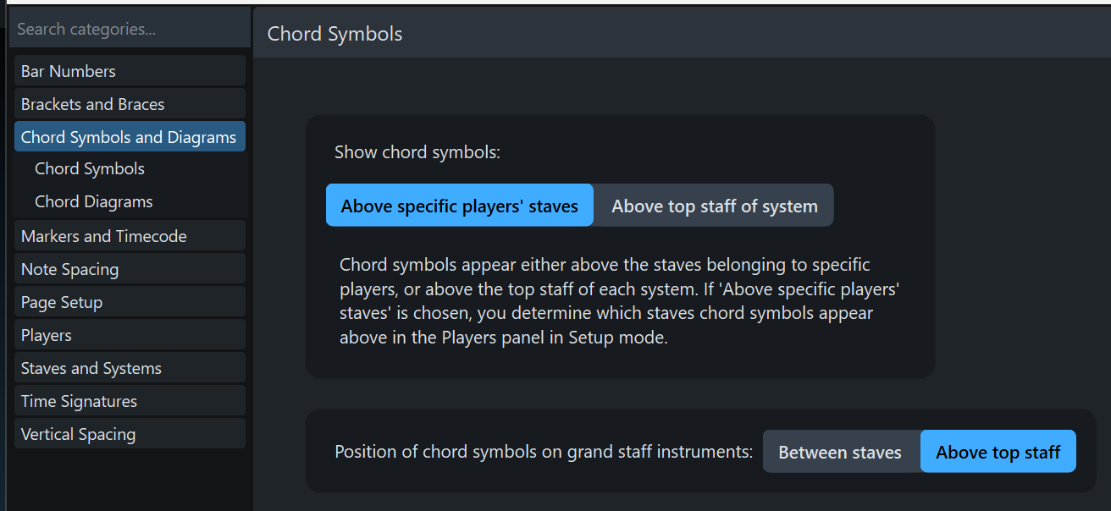Open the Bar Numbers category
1111x511 pixels.
(x=130, y=71)
